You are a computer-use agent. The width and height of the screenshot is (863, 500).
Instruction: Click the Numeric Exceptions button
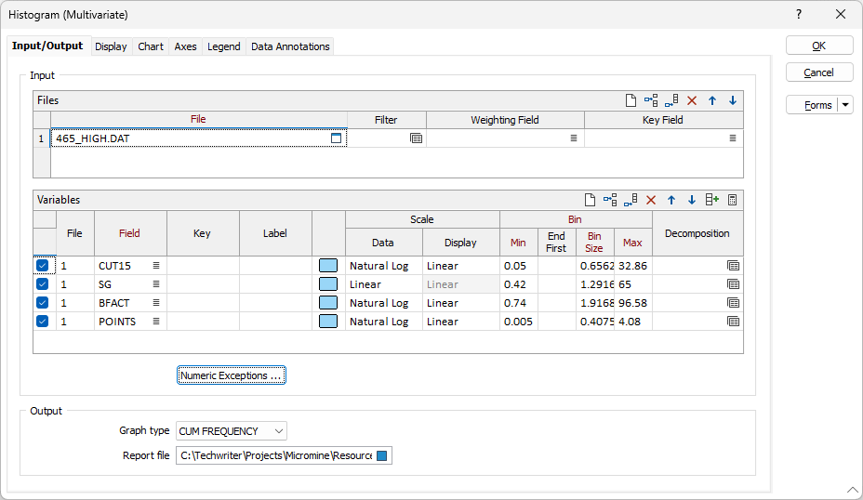(231, 375)
